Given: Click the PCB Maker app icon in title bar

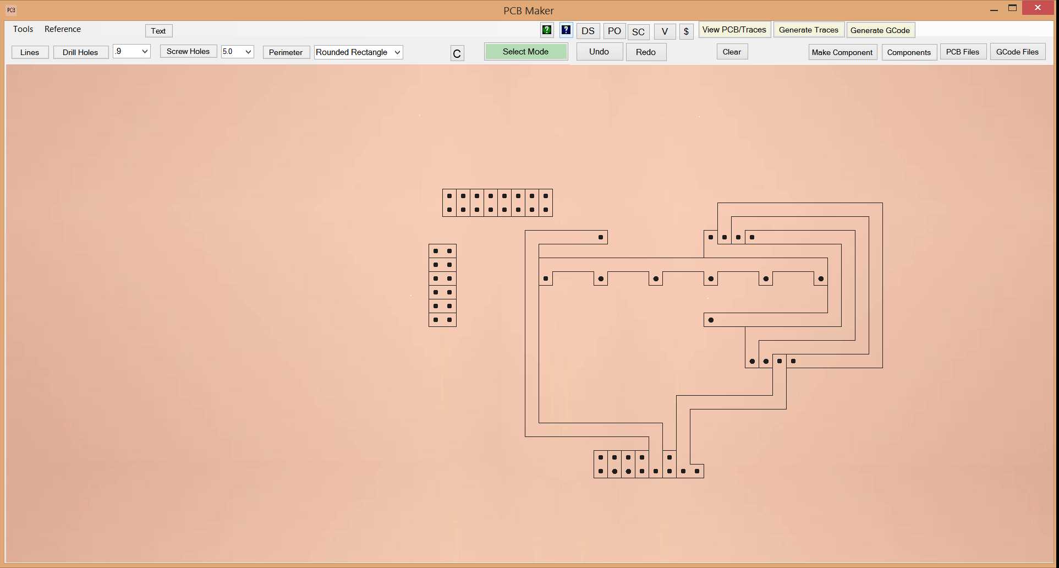Looking at the screenshot, I should point(11,10).
